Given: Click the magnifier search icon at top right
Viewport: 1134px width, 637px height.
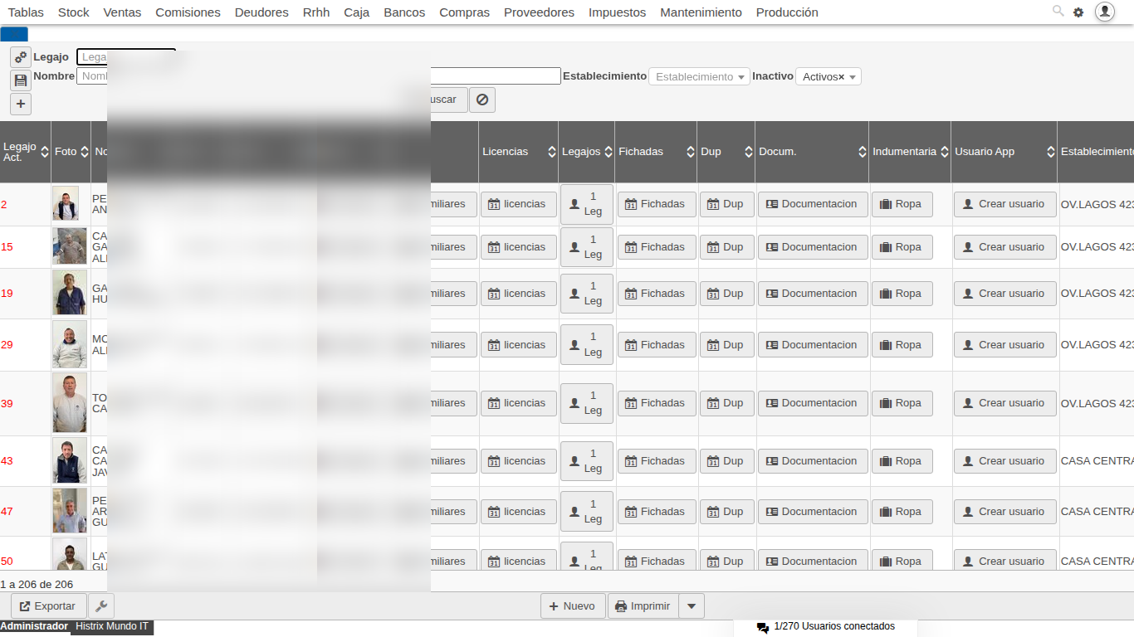Looking at the screenshot, I should coord(1058,12).
